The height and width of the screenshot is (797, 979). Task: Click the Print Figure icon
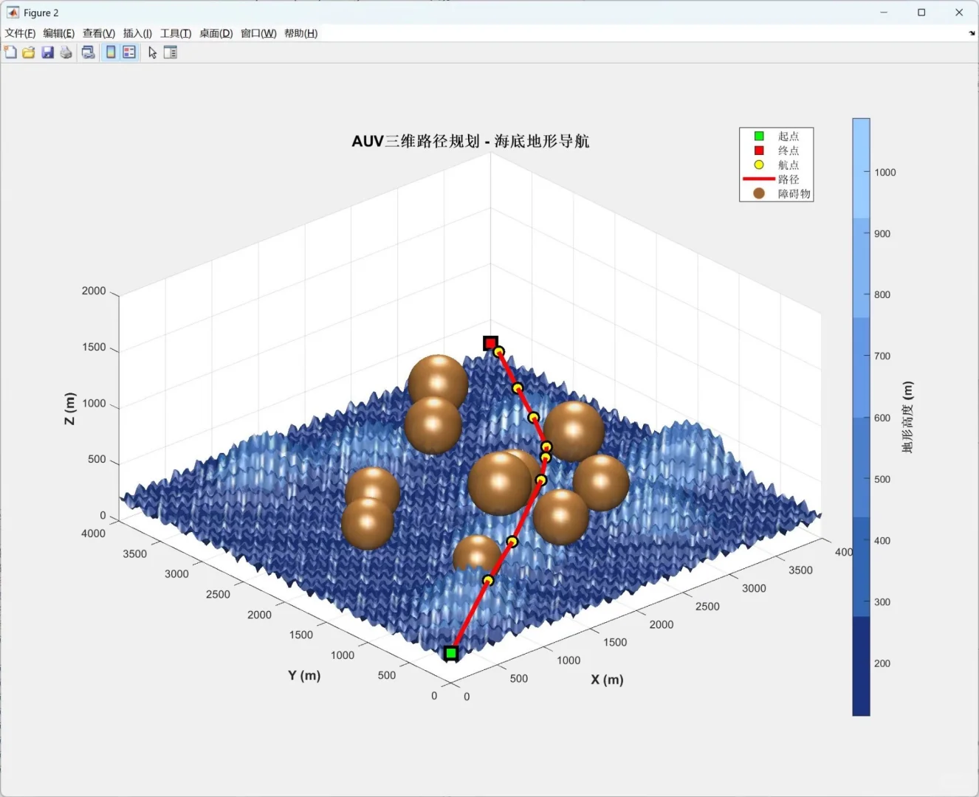(66, 52)
